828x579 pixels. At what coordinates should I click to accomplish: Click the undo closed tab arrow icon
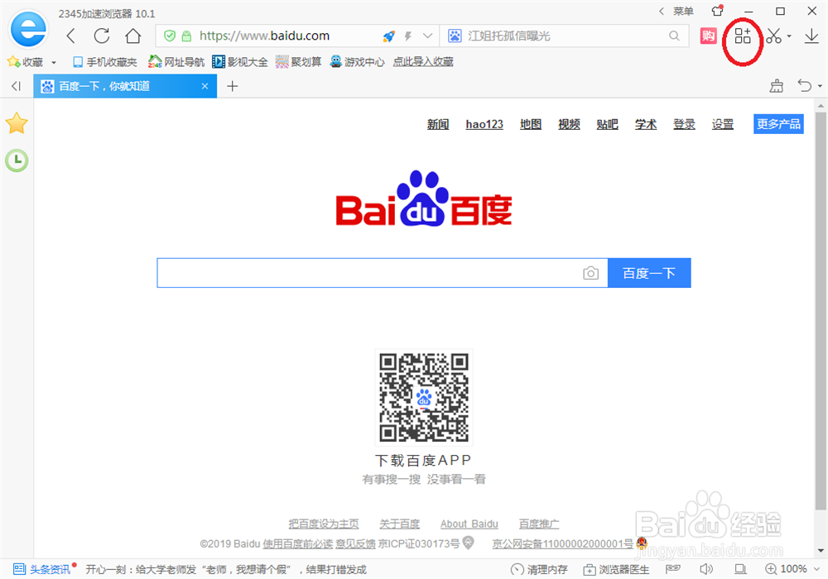[804, 85]
